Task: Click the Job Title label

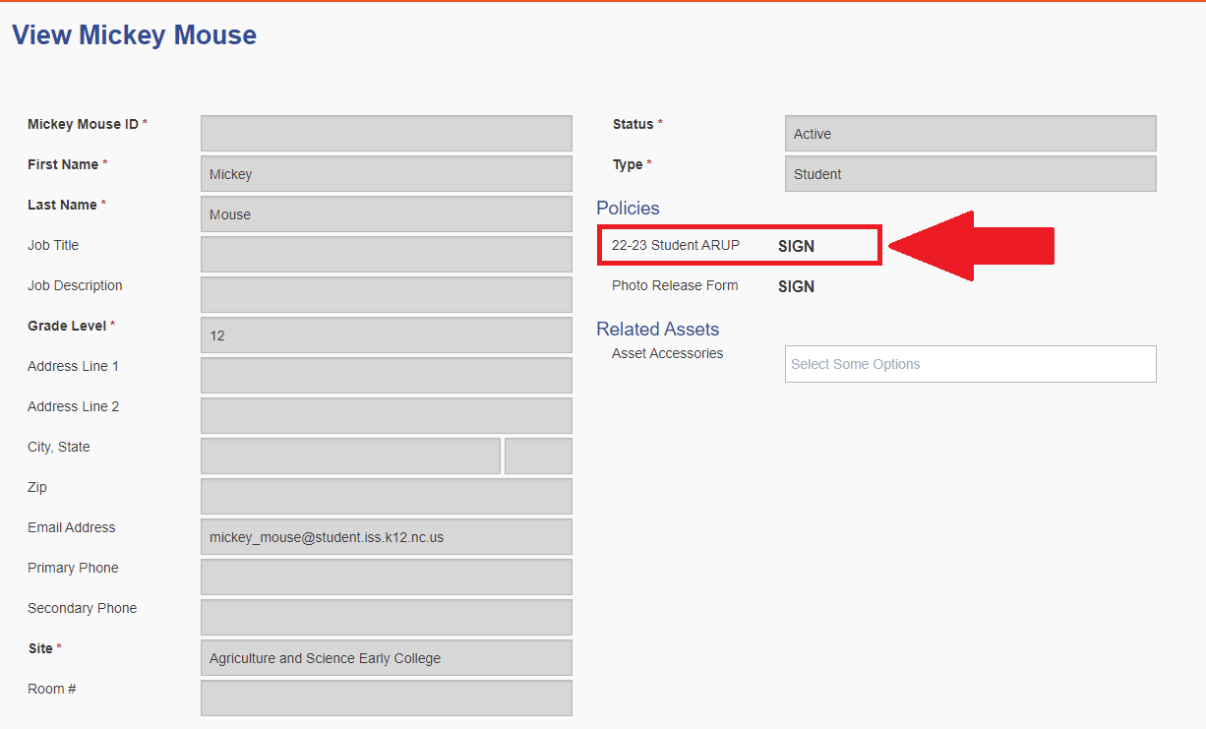Action: [53, 245]
